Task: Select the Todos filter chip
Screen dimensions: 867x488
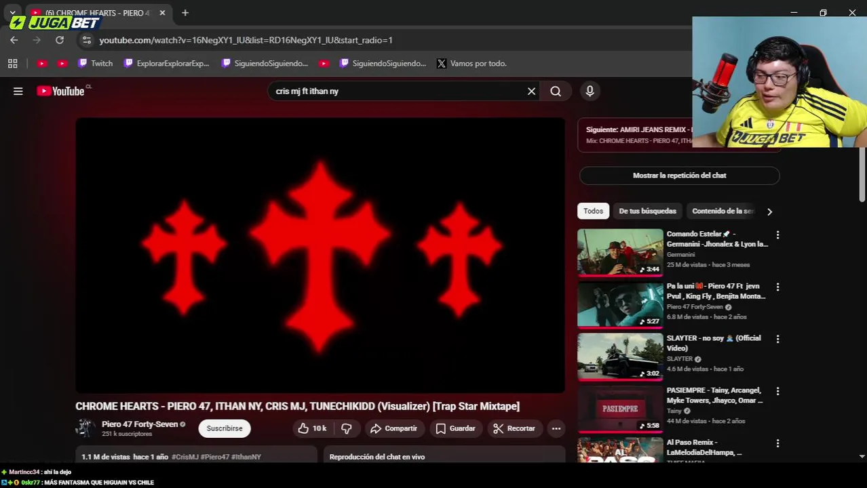Action: (593, 211)
